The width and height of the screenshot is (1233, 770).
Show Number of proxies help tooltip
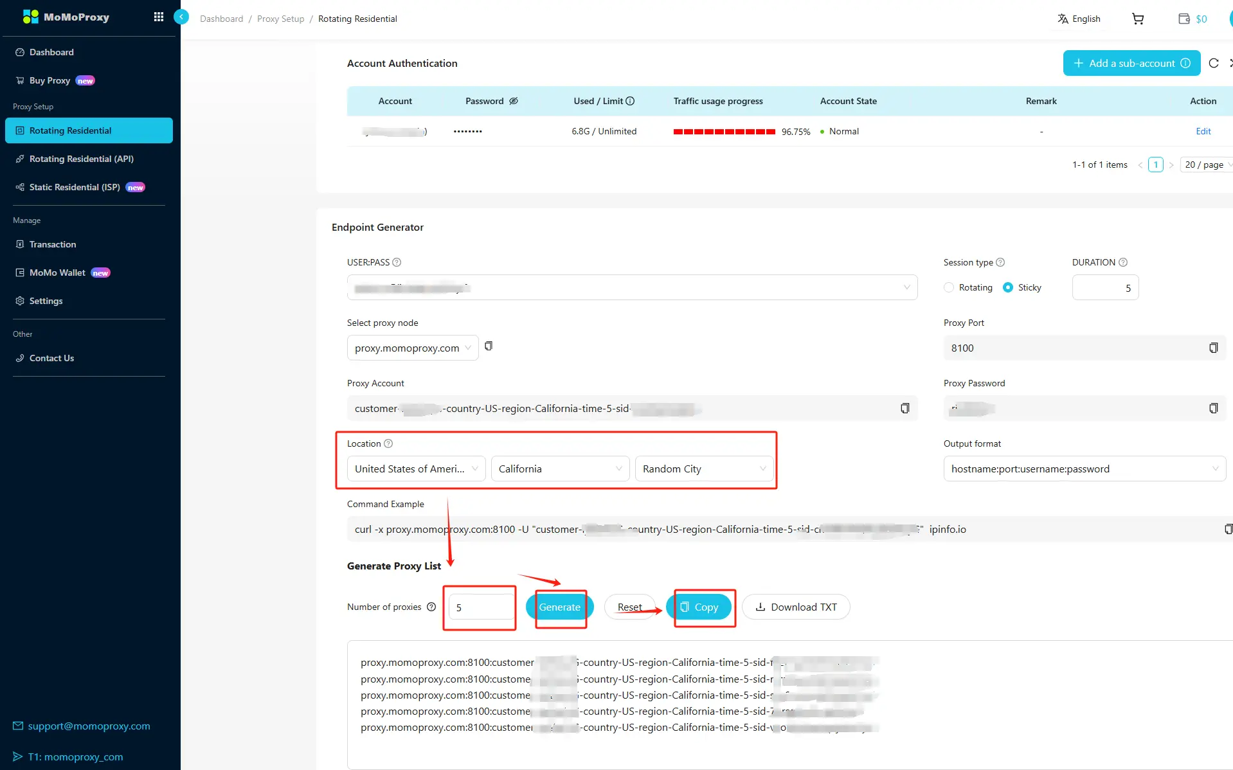click(x=431, y=607)
